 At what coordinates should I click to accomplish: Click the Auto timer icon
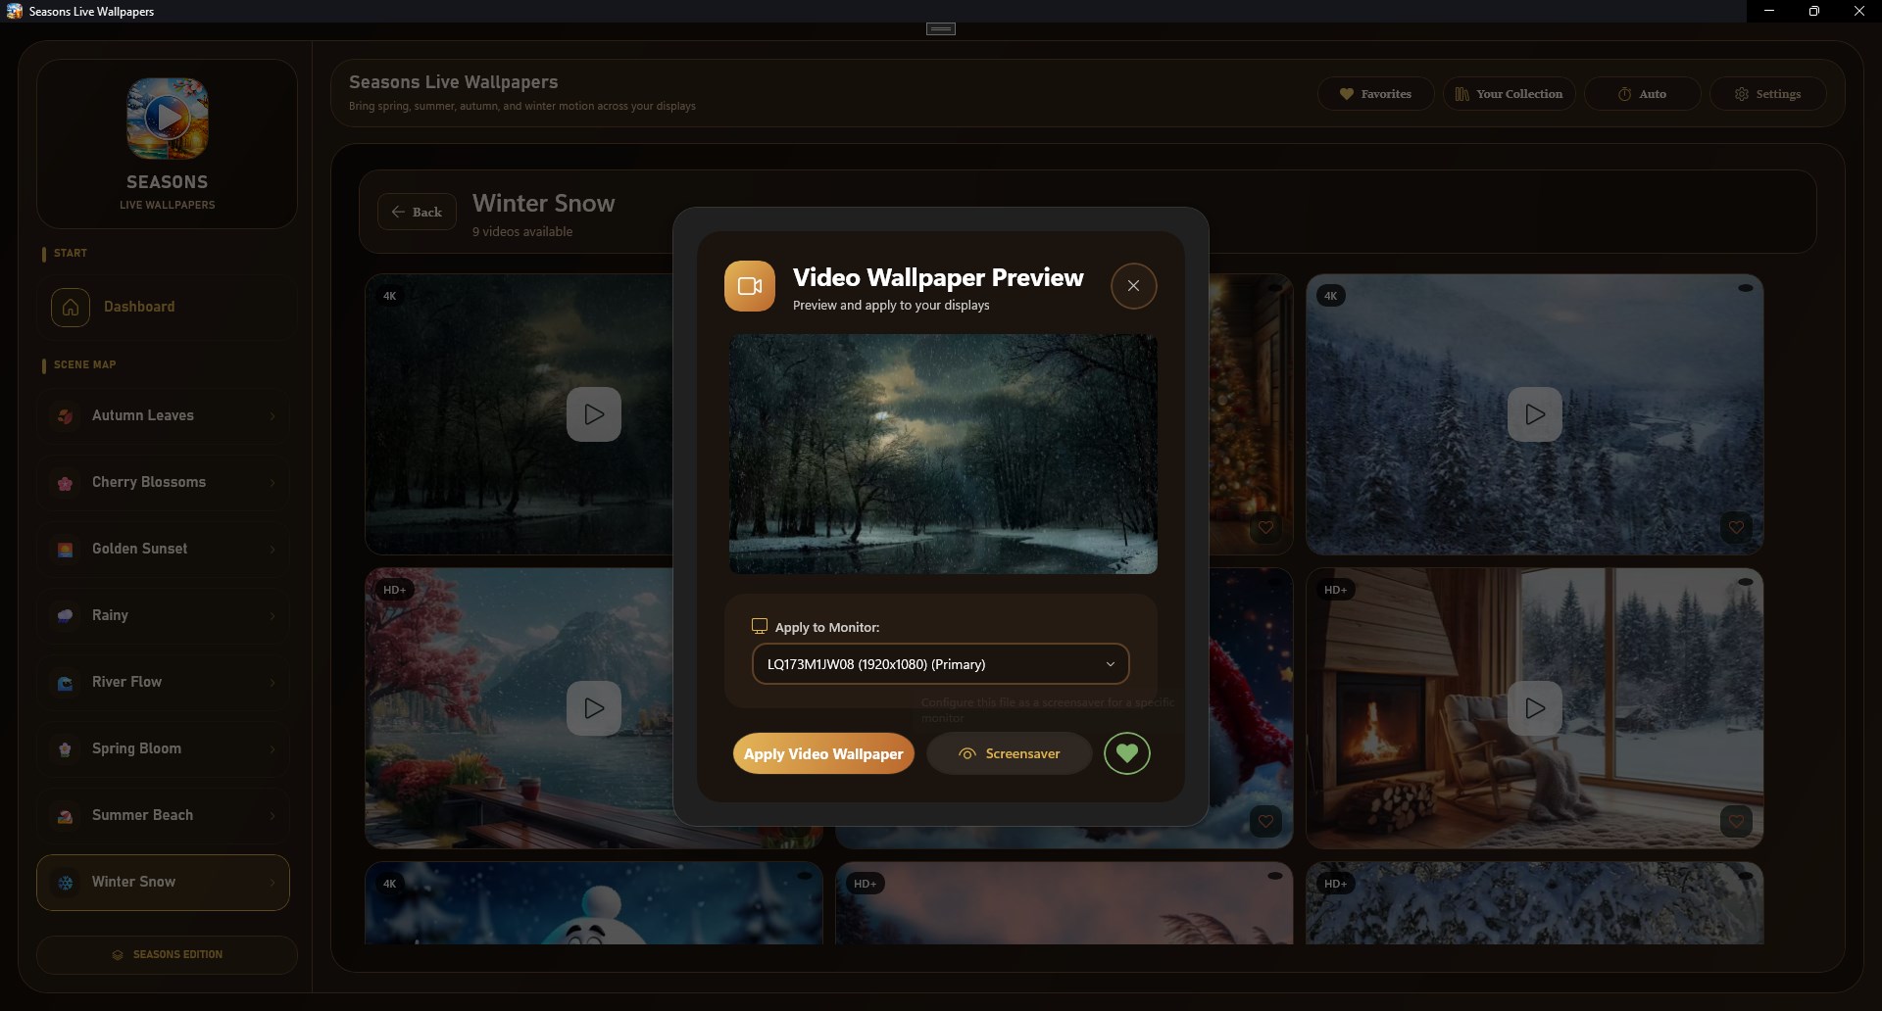click(x=1624, y=94)
